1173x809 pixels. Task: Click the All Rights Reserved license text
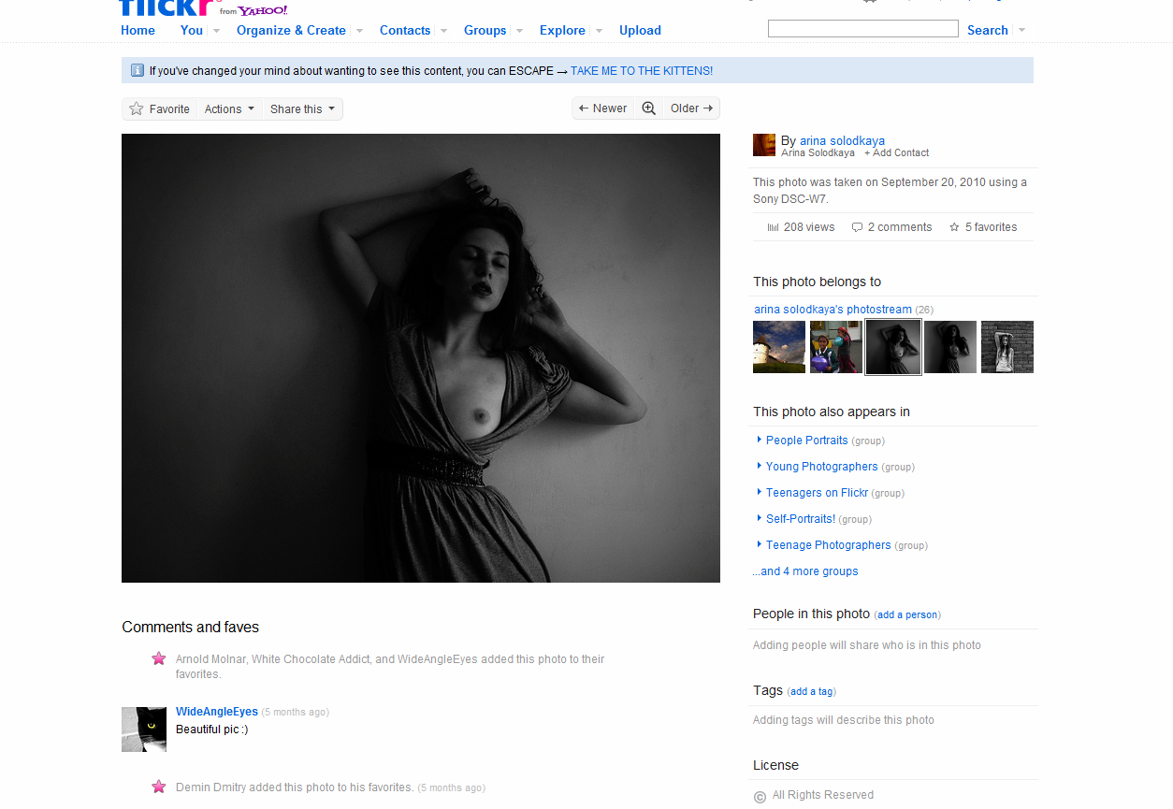(x=823, y=795)
